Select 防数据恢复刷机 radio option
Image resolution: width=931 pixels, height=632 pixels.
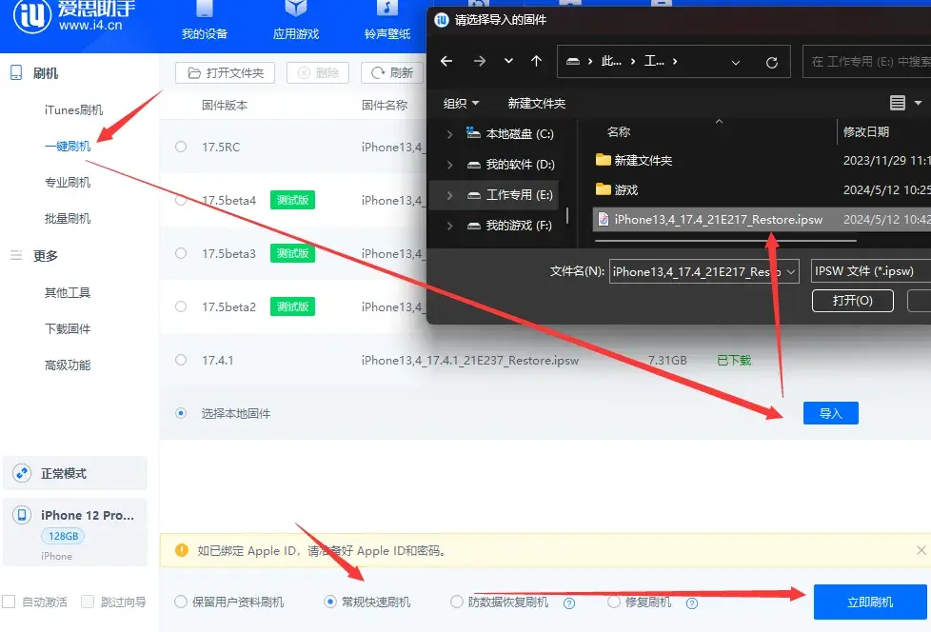click(x=457, y=602)
